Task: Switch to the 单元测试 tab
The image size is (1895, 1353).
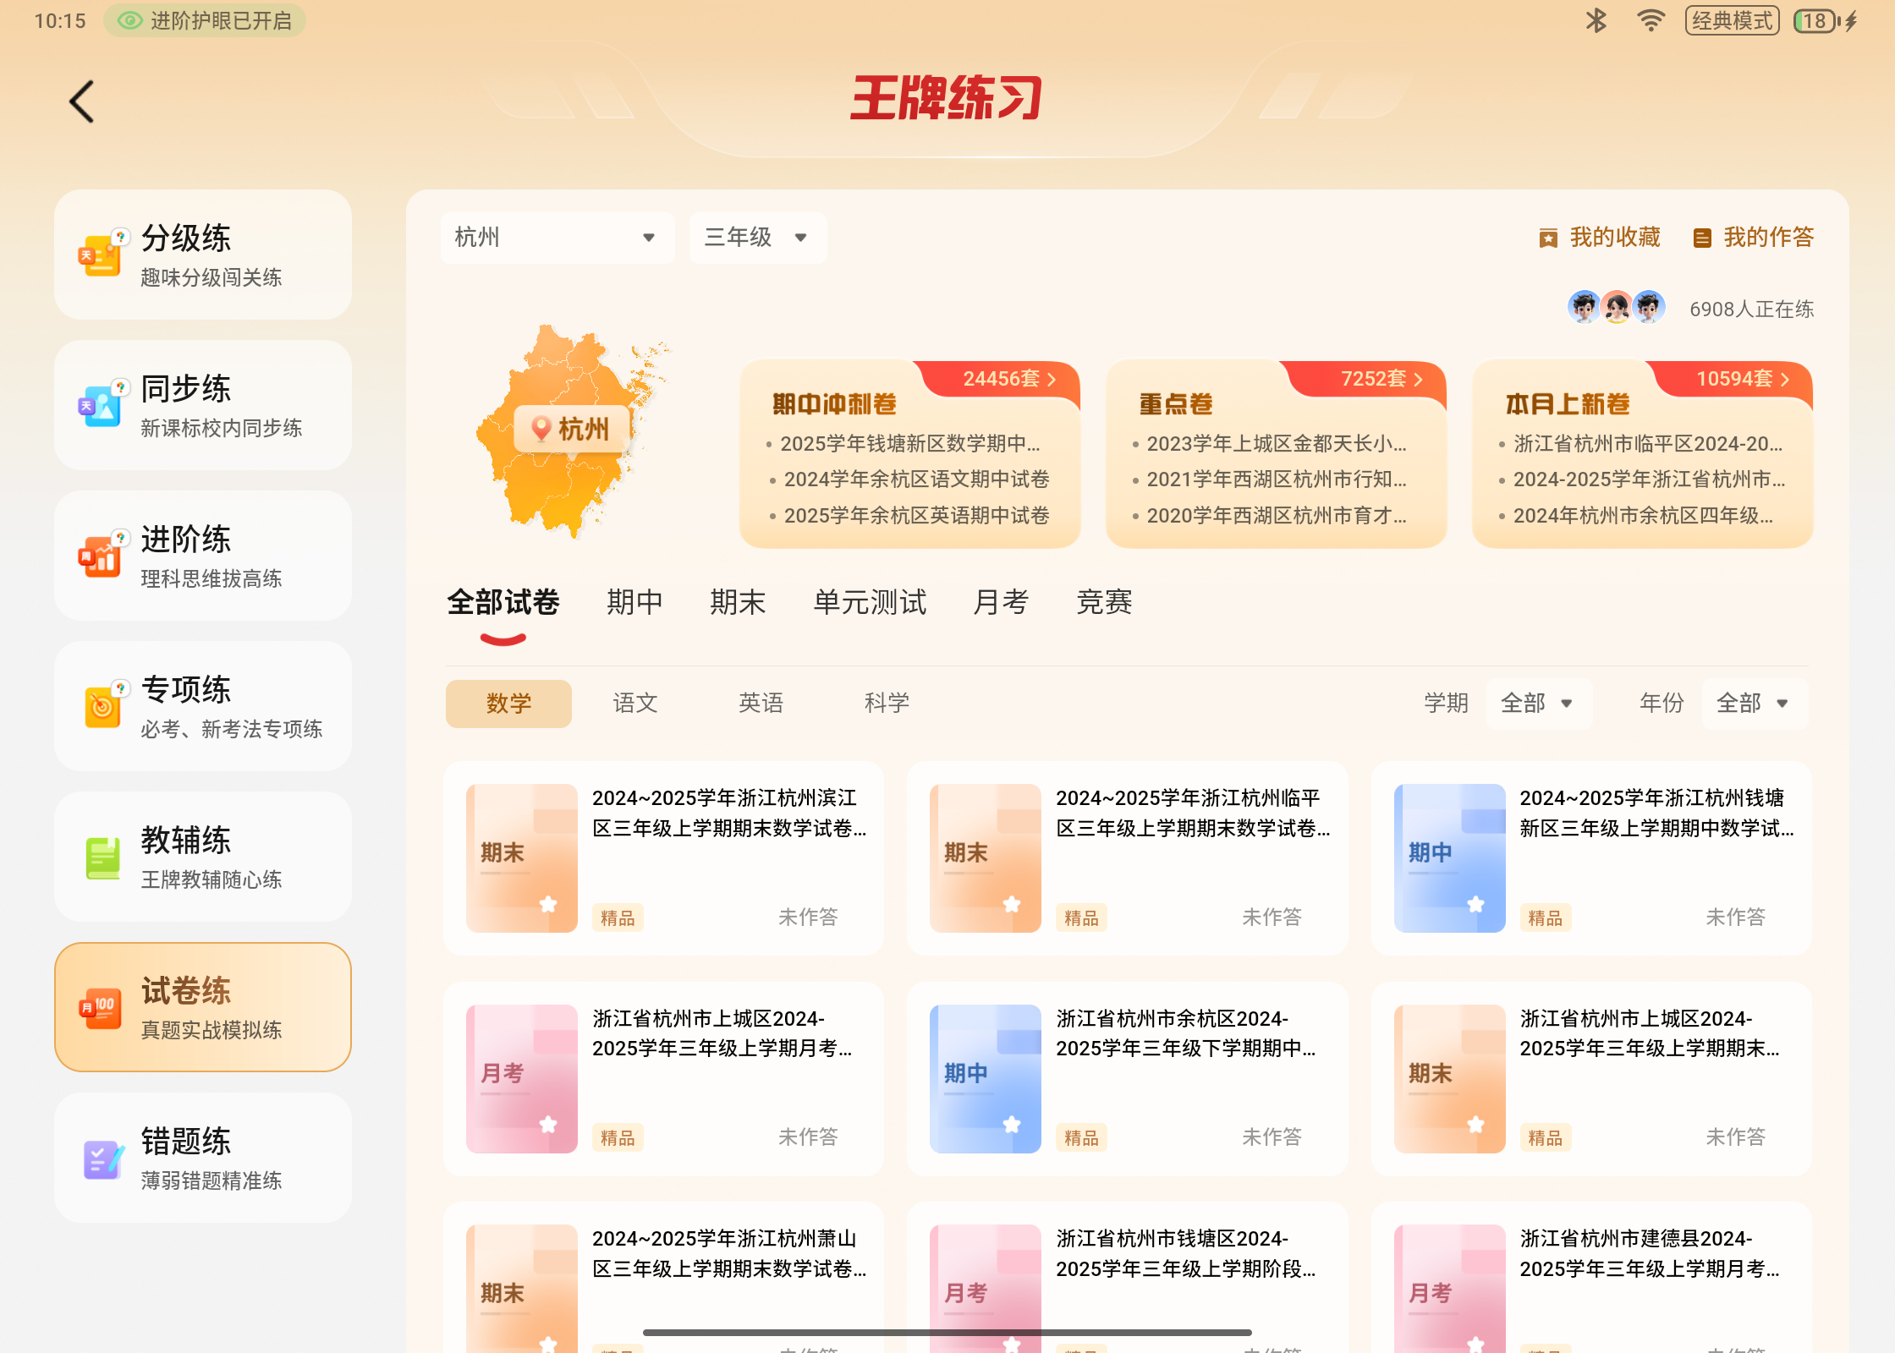Action: 870,602
